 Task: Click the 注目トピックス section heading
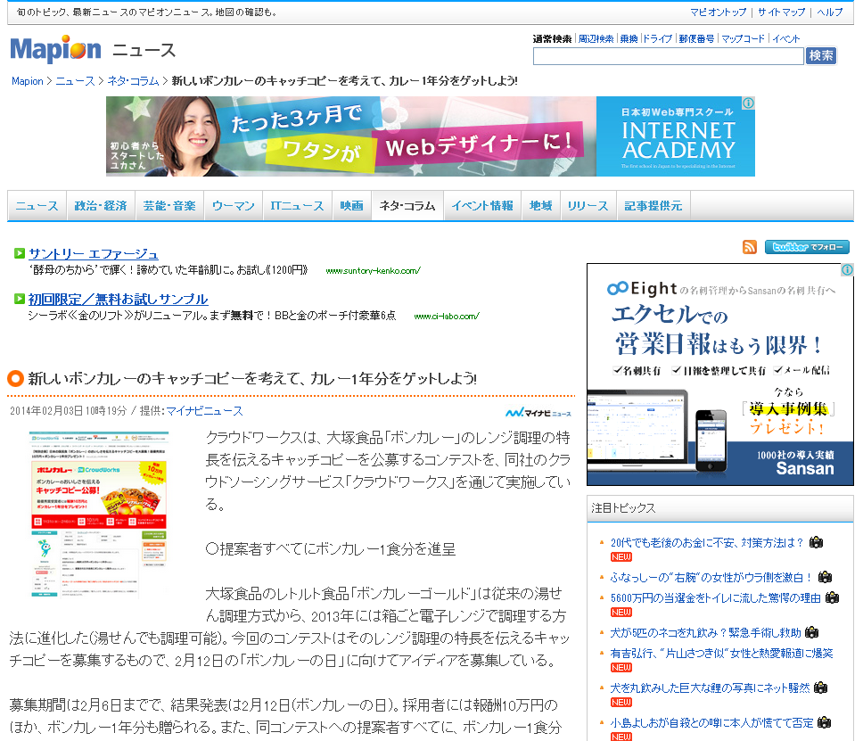pyautogui.click(x=623, y=507)
